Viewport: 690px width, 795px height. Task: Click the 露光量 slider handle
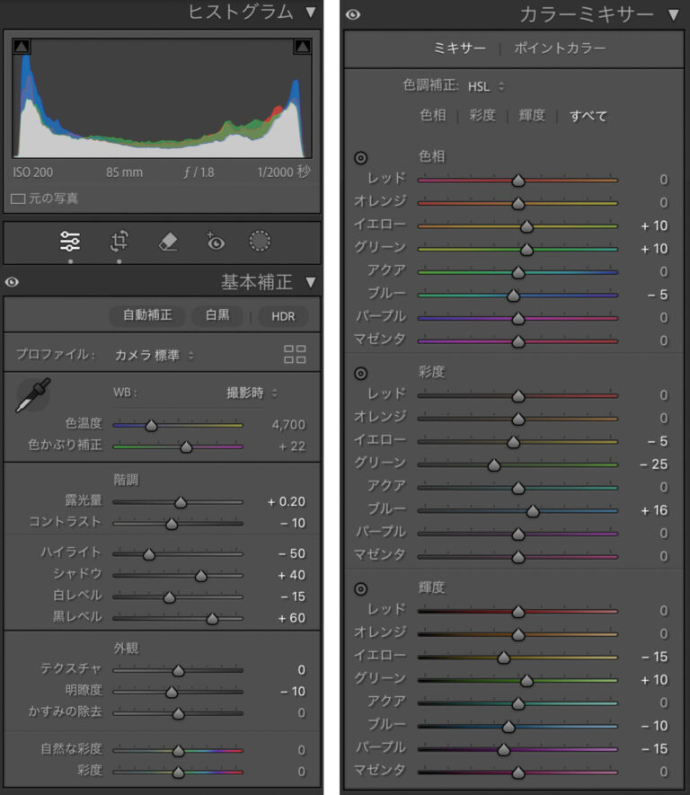[x=181, y=503]
